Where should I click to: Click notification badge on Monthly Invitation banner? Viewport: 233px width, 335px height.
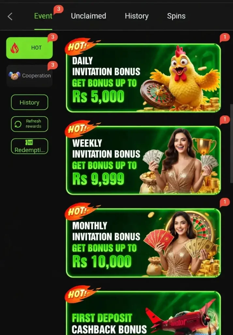tap(225, 202)
